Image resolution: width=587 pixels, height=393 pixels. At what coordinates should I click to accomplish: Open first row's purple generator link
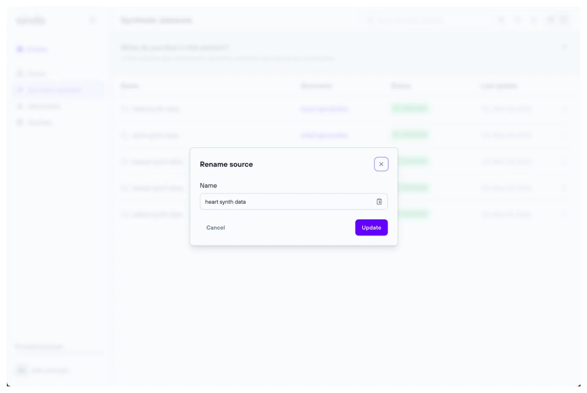(x=324, y=109)
